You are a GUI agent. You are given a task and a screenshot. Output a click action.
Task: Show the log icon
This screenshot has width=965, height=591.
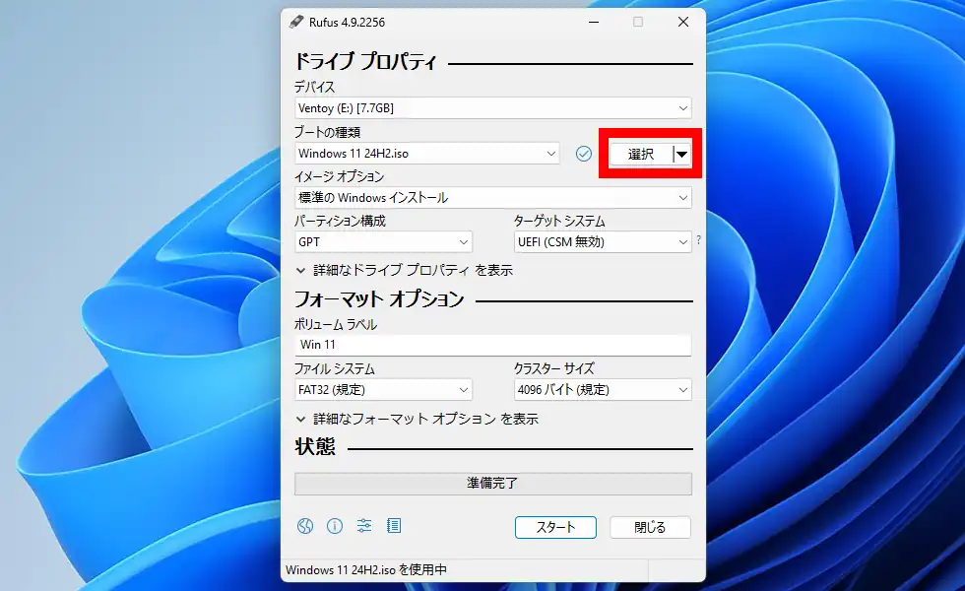(x=394, y=526)
